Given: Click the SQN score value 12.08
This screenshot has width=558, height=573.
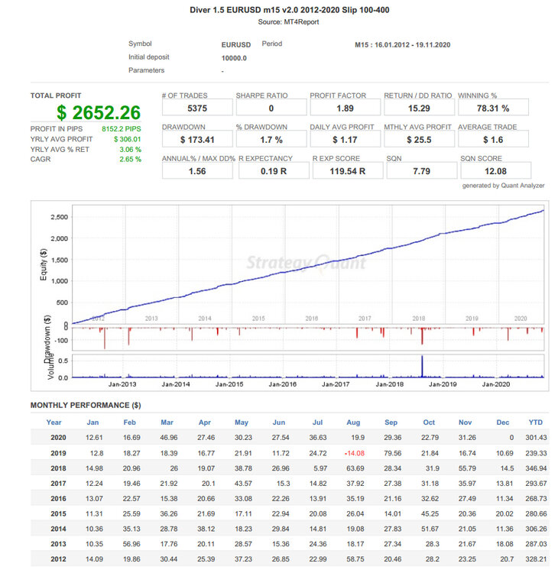Looking at the screenshot, I should pyautogui.click(x=495, y=171).
